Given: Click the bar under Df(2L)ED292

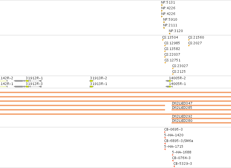Looking at the screenshot, I should pos(201,118).
